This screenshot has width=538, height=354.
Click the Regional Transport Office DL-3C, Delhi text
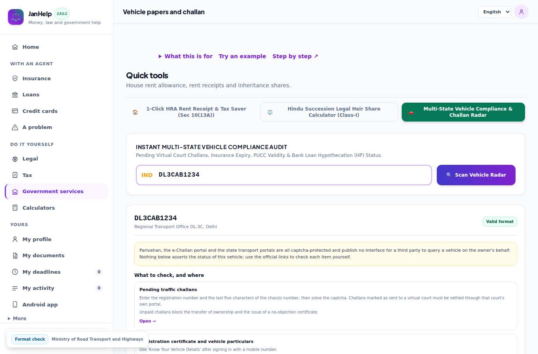pos(176,227)
